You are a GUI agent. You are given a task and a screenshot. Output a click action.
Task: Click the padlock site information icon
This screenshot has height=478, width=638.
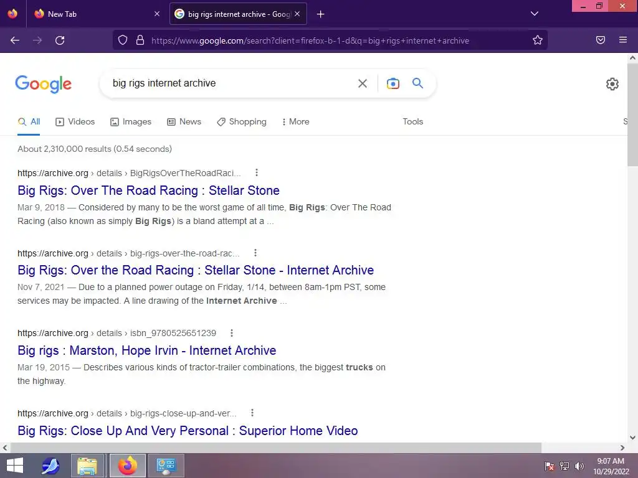coord(140,40)
